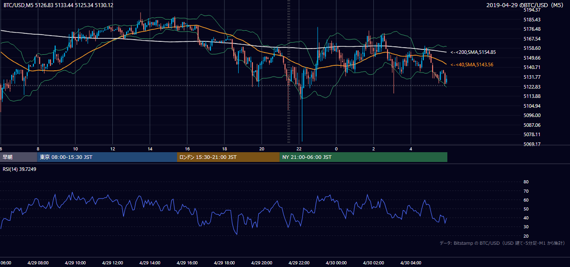
Task: Click the 東京 08:00-15:30 JST session bar
Action: pos(107,157)
